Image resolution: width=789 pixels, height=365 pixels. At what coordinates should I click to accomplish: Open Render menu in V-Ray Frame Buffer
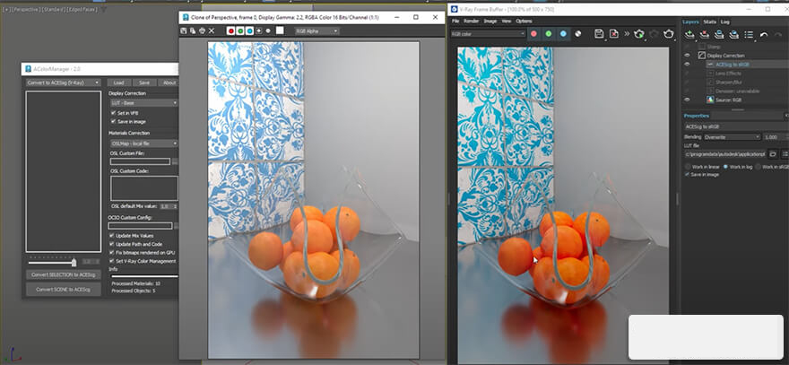[472, 22]
